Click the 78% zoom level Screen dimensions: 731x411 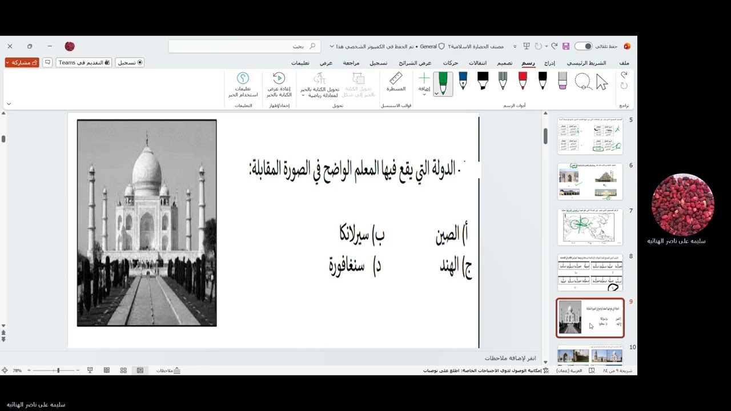(x=17, y=370)
